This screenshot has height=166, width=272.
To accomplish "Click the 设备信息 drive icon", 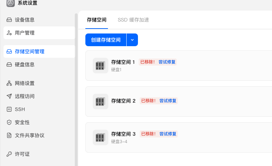I will (x=9, y=20).
